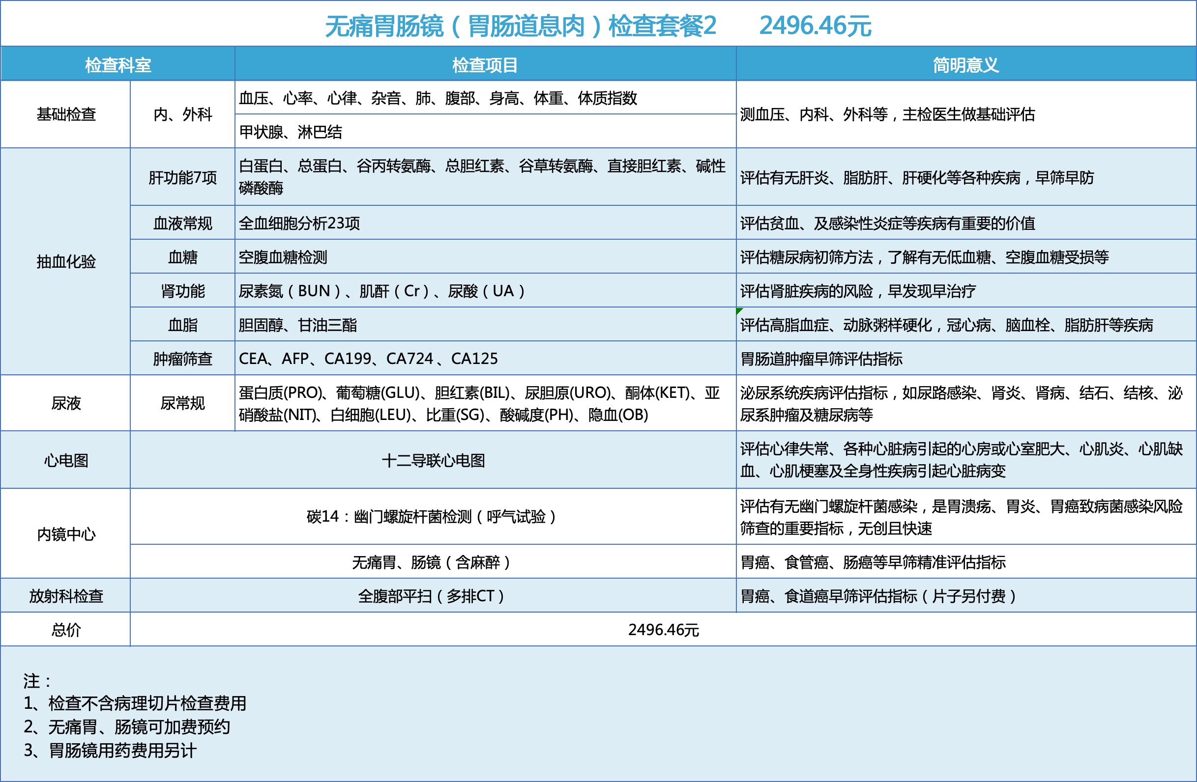Viewport: 1197px width, 782px height.
Task: Select the 总价 cell
Action: click(66, 629)
